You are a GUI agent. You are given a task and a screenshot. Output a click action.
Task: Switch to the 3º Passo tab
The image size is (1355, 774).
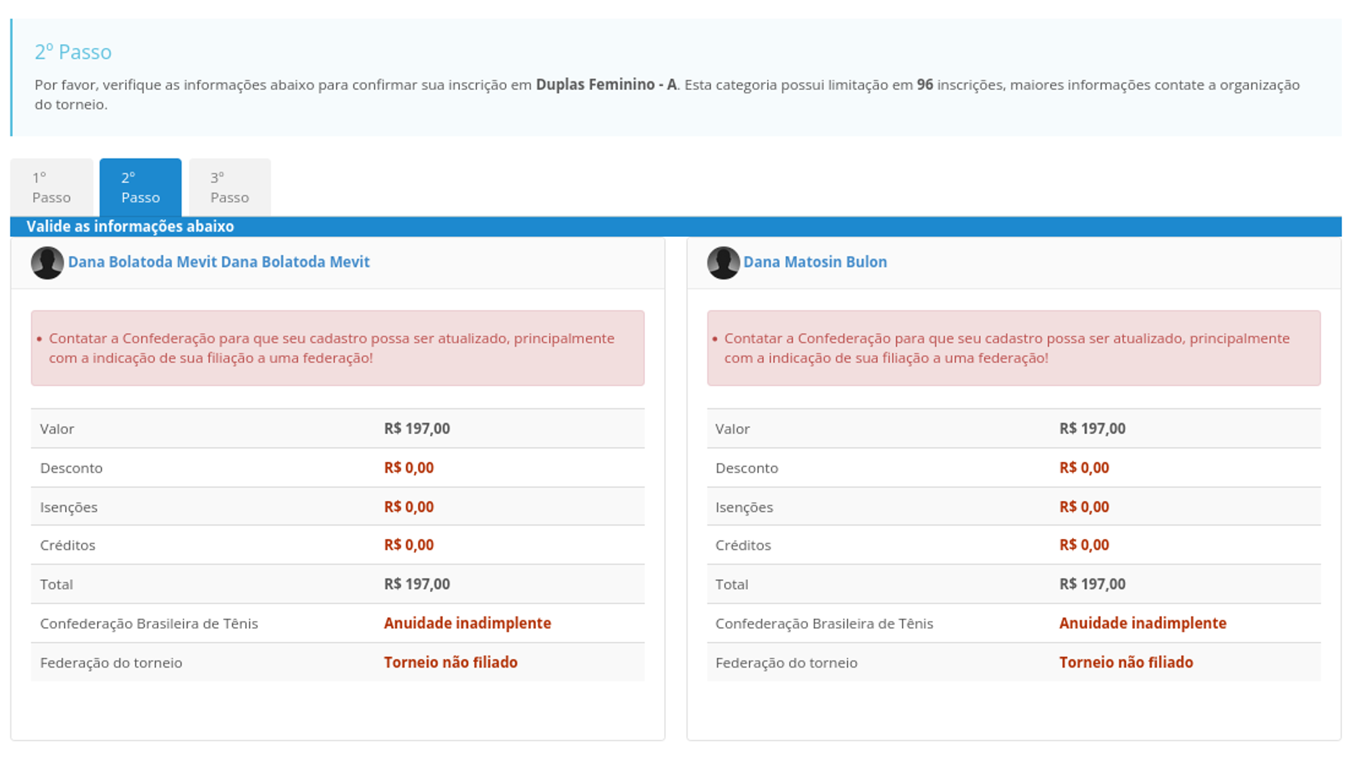coord(230,188)
